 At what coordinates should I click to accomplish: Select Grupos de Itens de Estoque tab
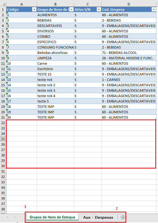pos(52,217)
